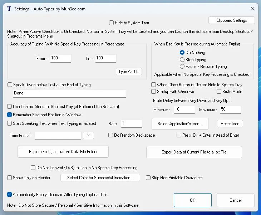The width and height of the screenshot is (261, 215).
Task: Enable Show Only on Monitor checkbox
Action: pyautogui.click(x=10, y=178)
